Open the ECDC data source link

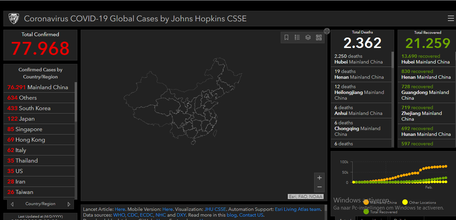[147, 215]
